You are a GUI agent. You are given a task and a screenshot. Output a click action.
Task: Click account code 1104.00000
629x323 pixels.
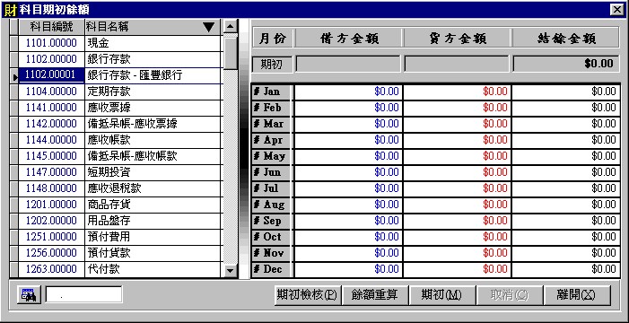click(x=51, y=92)
